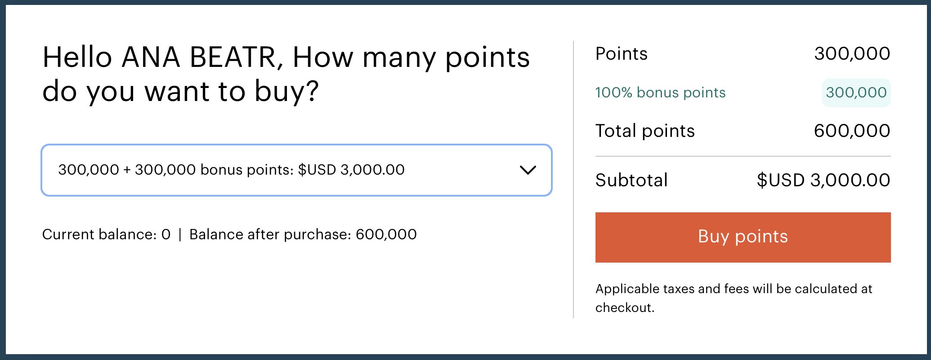The height and width of the screenshot is (360, 931).
Task: Click the Buy points button
Action: point(743,237)
